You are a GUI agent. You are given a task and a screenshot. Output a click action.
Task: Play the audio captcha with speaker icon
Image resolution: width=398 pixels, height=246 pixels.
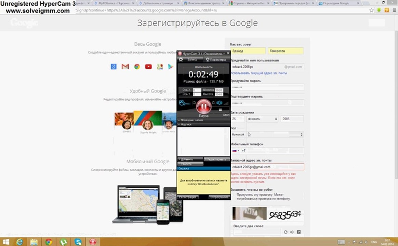292,232
